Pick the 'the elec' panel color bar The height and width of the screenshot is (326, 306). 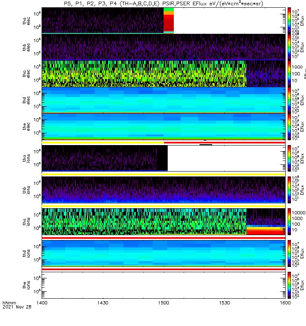(289, 126)
